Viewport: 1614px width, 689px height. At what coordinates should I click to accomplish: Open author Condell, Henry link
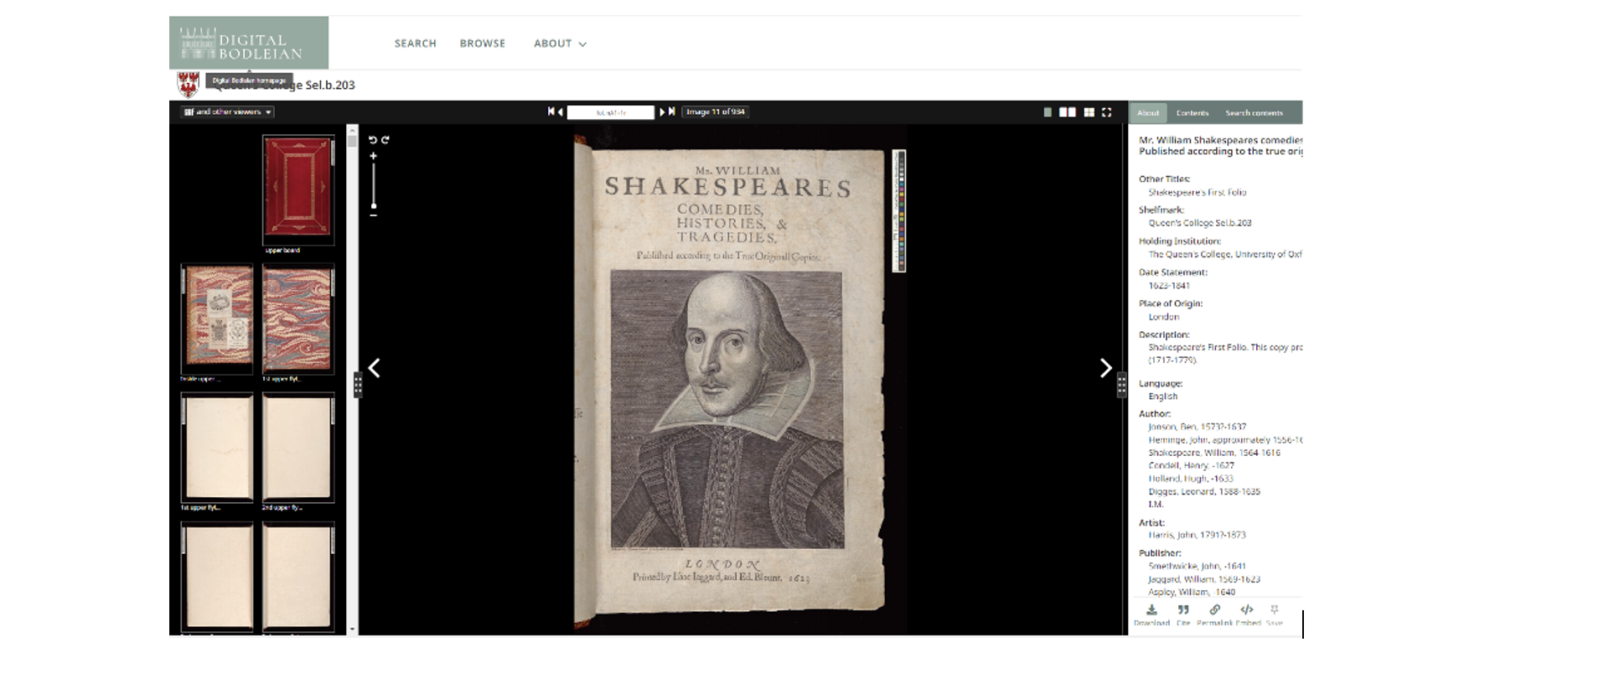click(x=1191, y=465)
